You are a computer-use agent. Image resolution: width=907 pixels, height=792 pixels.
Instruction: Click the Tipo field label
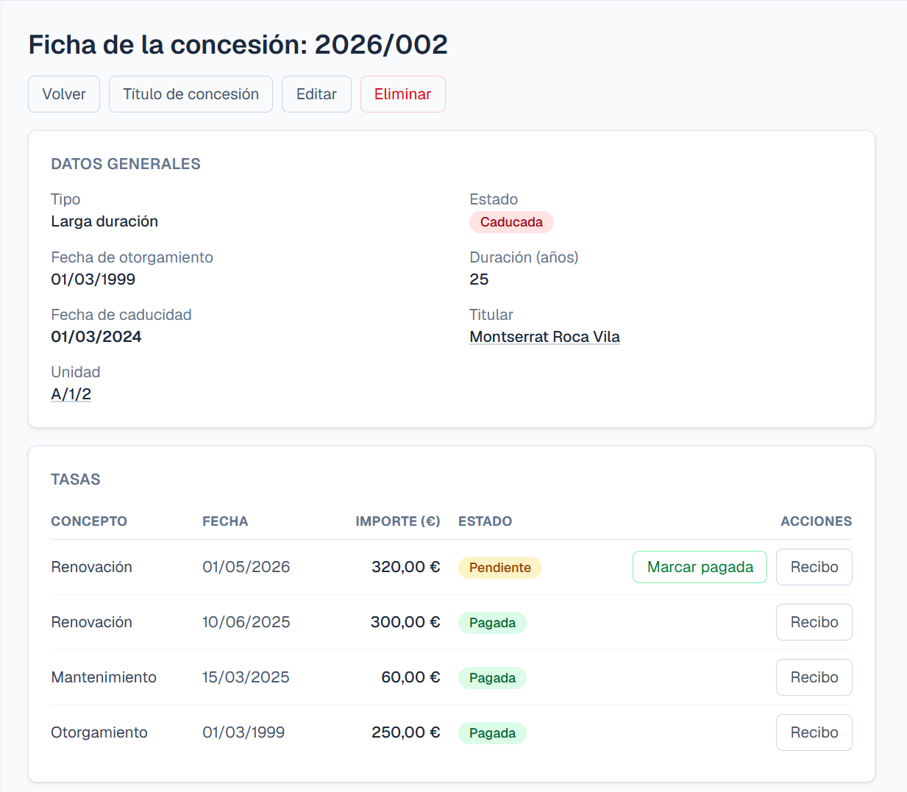pos(65,199)
